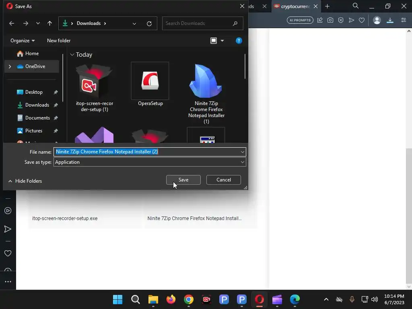The width and height of the screenshot is (412, 309).
Task: Open Bookmarks heart in Opera sidebar
Action: [x=8, y=253]
